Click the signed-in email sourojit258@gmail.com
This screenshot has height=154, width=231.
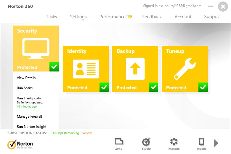coord(183,6)
